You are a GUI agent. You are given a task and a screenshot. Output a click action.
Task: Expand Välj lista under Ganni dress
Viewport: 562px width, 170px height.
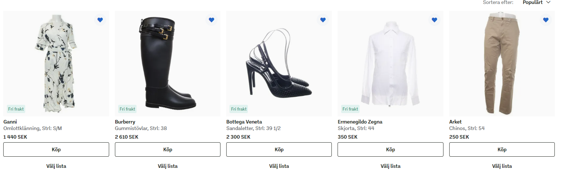pos(56,166)
